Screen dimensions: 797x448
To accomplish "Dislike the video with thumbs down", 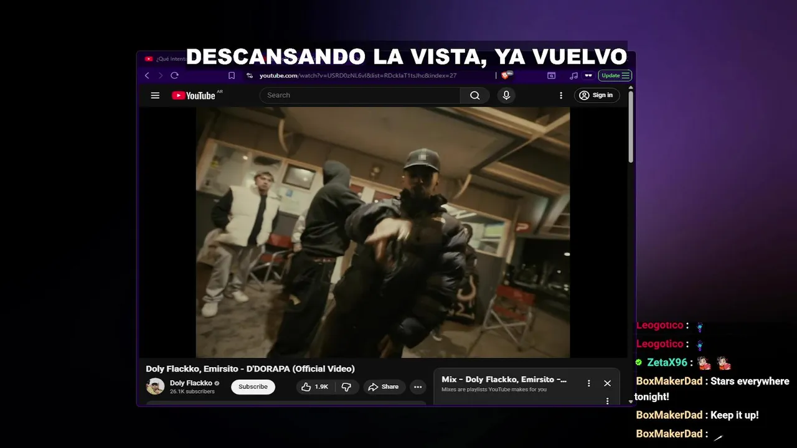I will 346,386.
